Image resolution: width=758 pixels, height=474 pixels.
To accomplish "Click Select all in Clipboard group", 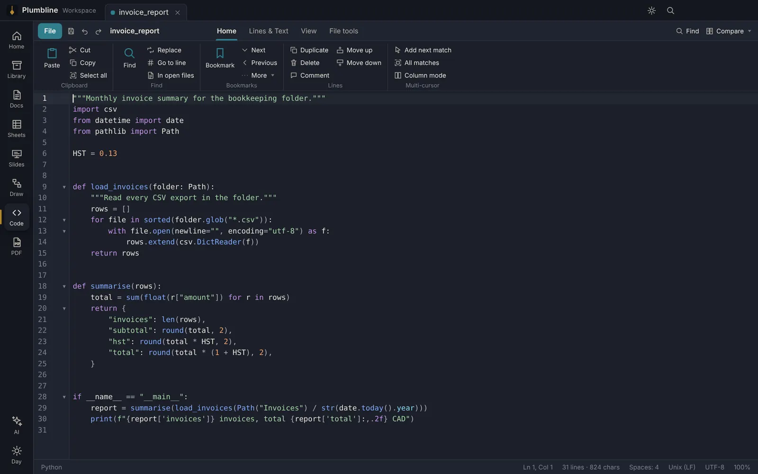I will click(x=88, y=75).
